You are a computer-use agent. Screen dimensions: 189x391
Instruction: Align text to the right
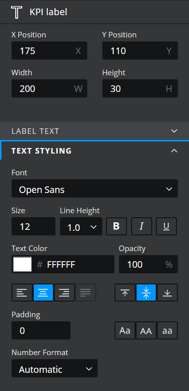(65, 292)
